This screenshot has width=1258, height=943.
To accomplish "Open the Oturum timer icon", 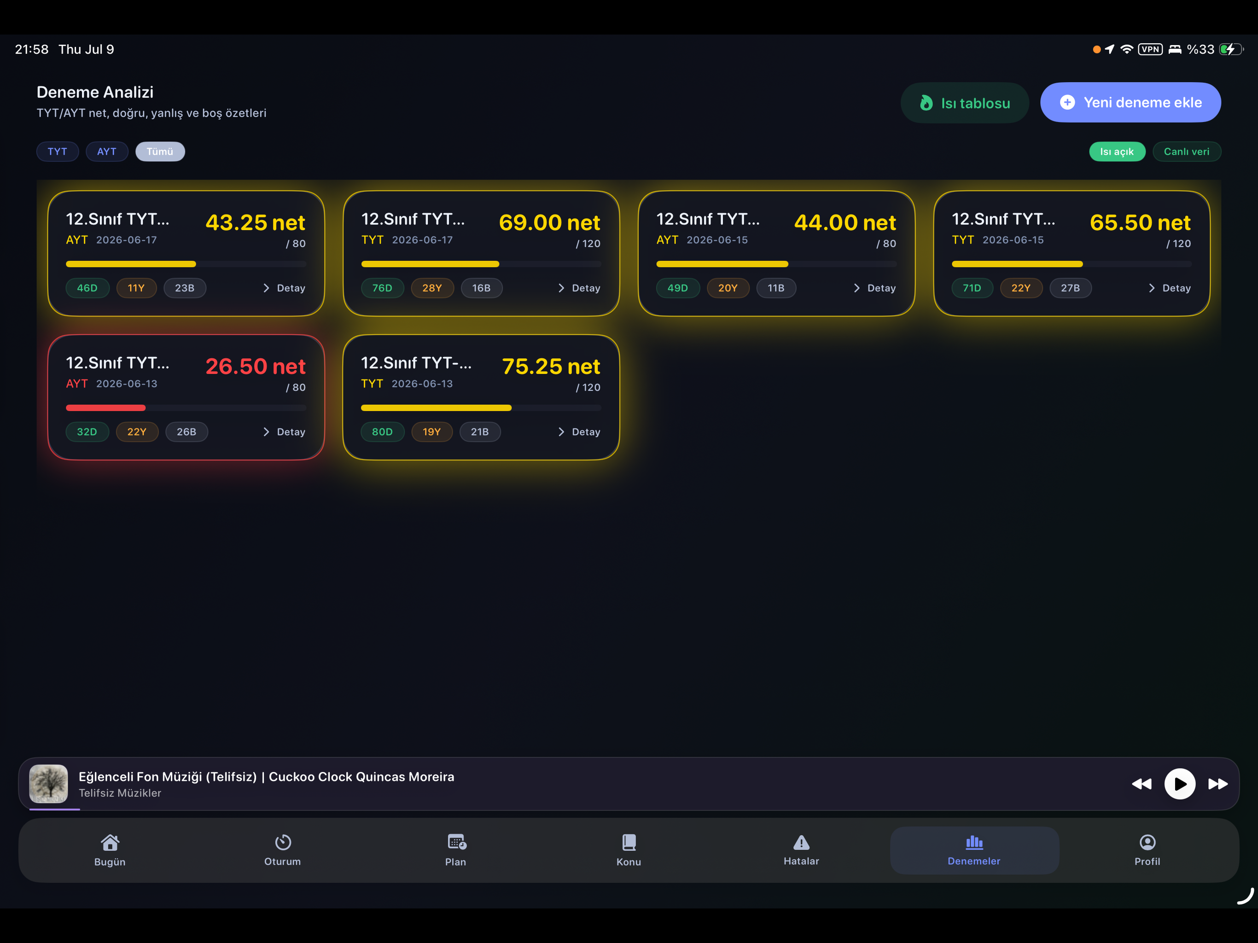I will [283, 842].
